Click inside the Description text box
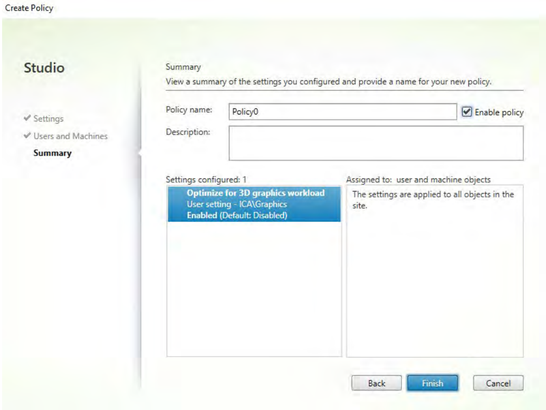 [x=376, y=142]
